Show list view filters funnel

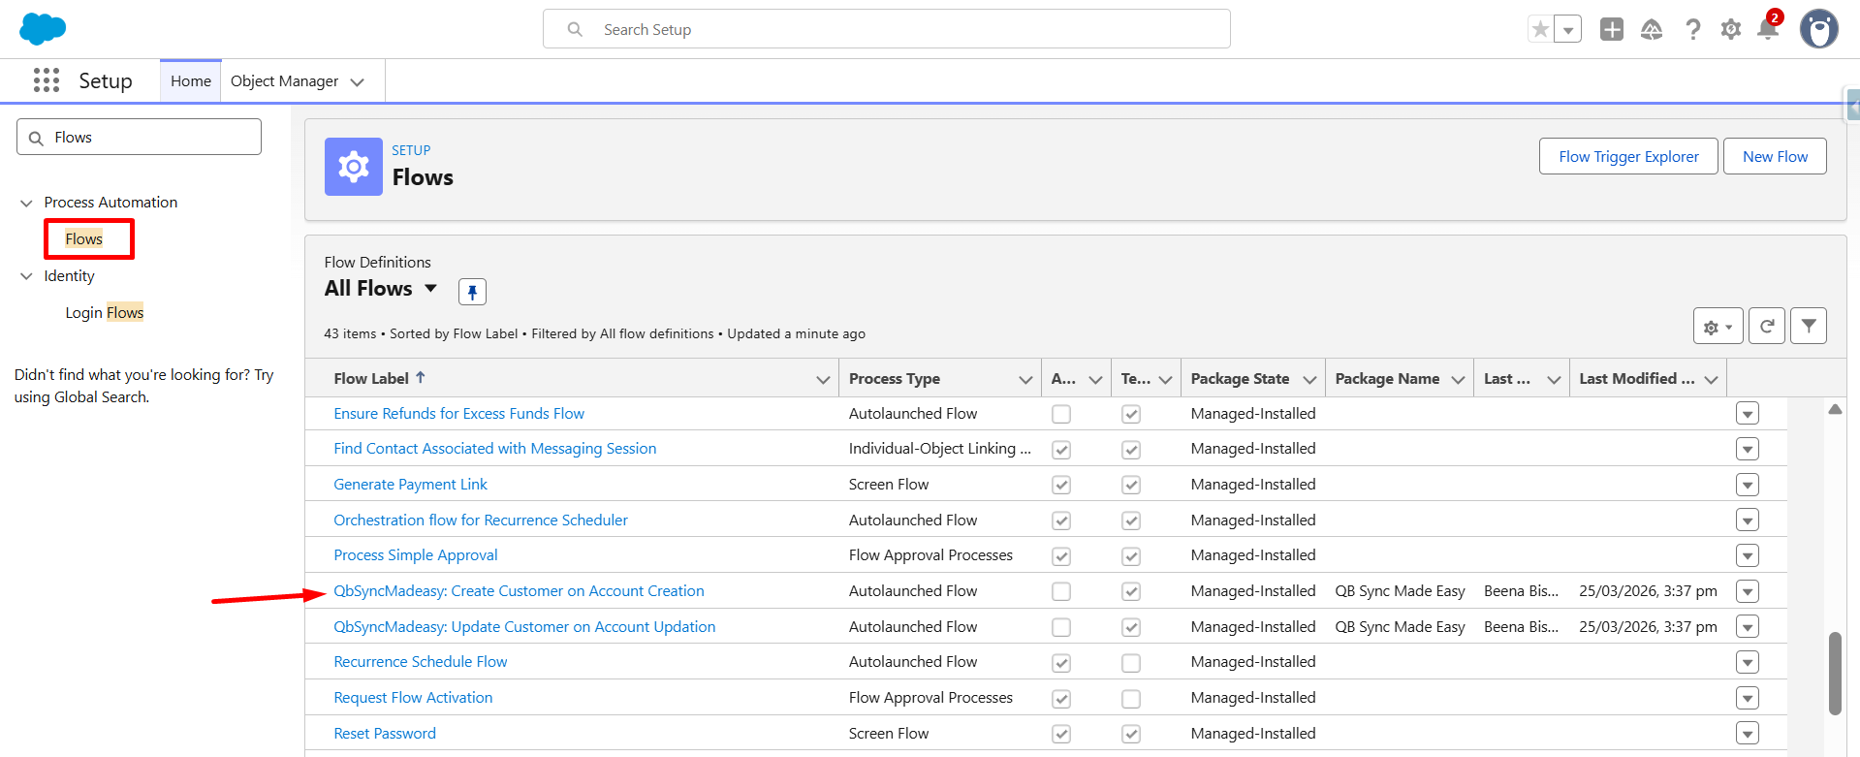point(1809,327)
